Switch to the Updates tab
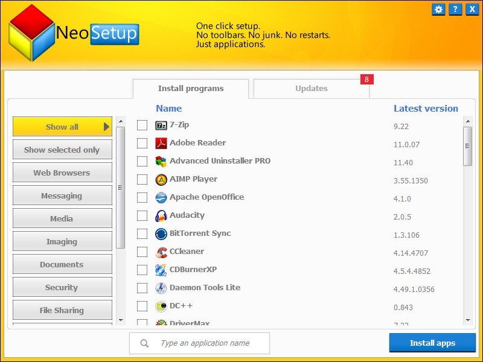The image size is (483, 362). (x=311, y=88)
